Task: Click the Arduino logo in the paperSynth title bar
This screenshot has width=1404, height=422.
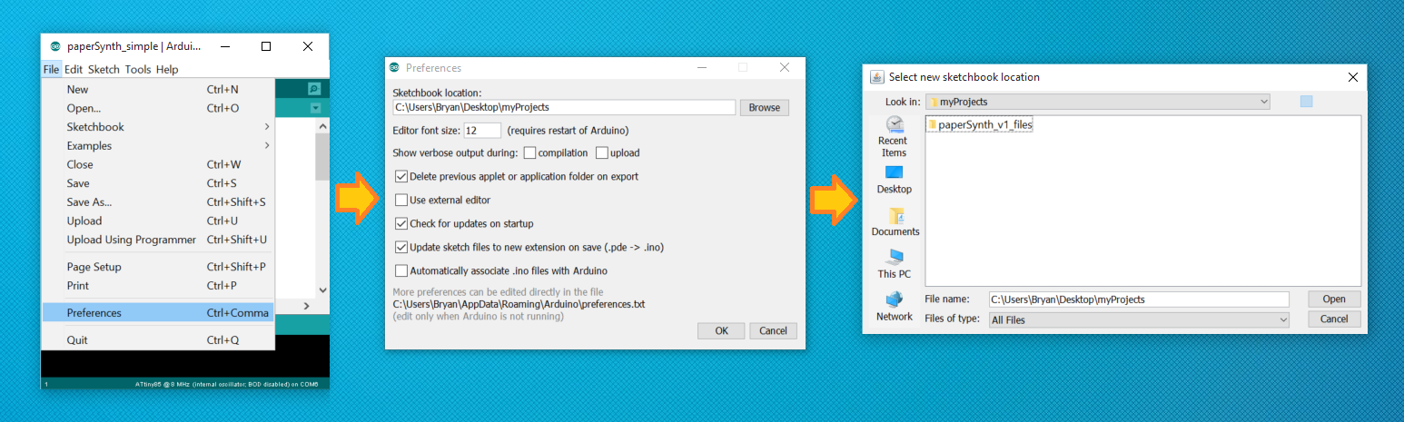Action: (55, 46)
